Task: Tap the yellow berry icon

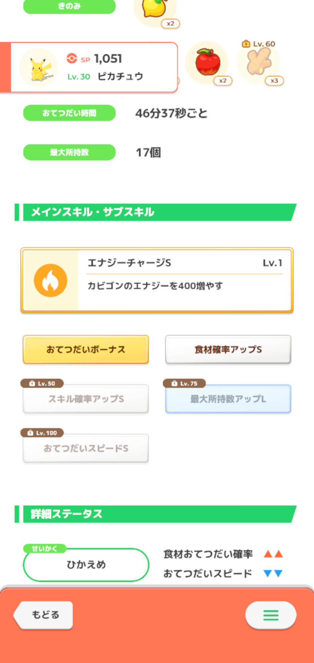Action: pyautogui.click(x=154, y=9)
